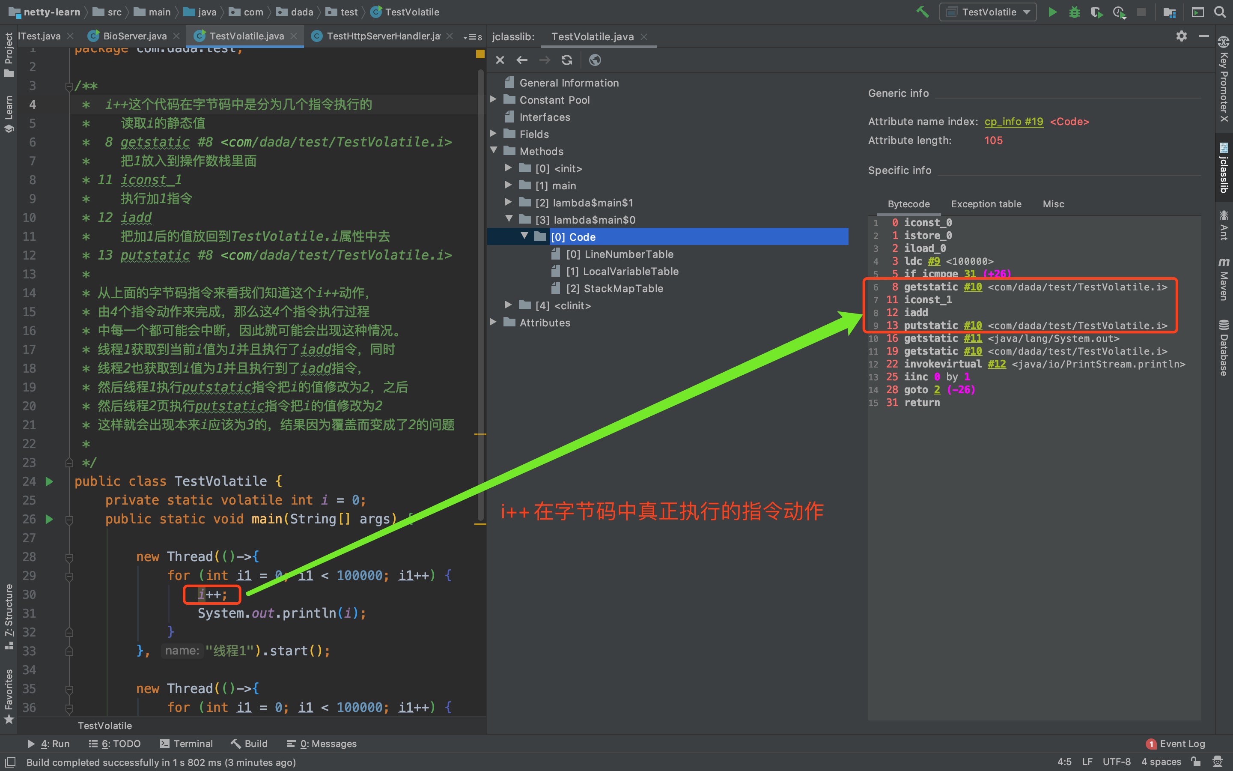The image size is (1233, 771).
Task: Click the yellow inspection indicator square
Action: (480, 54)
